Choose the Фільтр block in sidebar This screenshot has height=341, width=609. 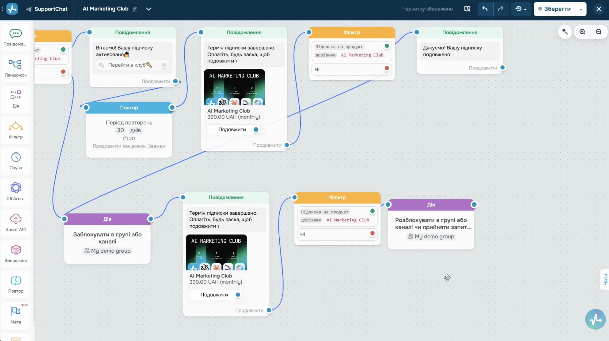pyautogui.click(x=16, y=130)
